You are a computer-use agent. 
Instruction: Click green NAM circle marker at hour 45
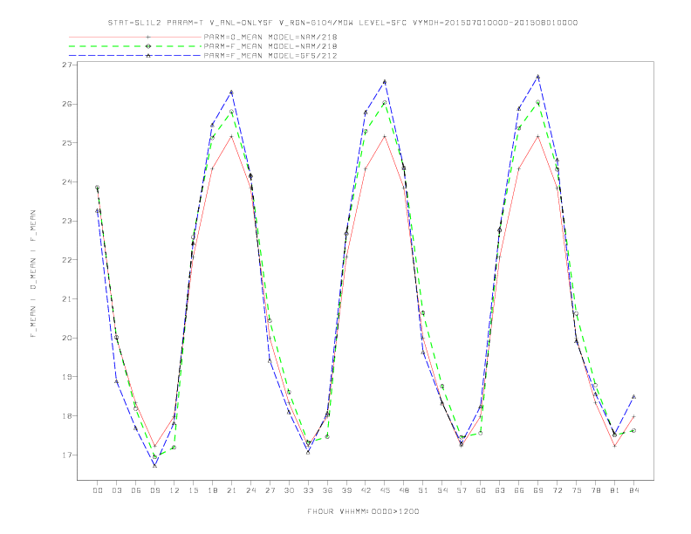(x=385, y=103)
